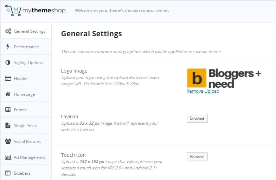Click the Single Posts document icon
Image resolution: width=276 pixels, height=180 pixels.
tap(8, 125)
